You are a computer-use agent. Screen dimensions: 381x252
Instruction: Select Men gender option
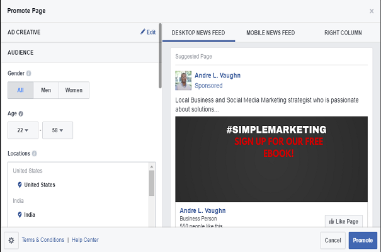(x=46, y=90)
